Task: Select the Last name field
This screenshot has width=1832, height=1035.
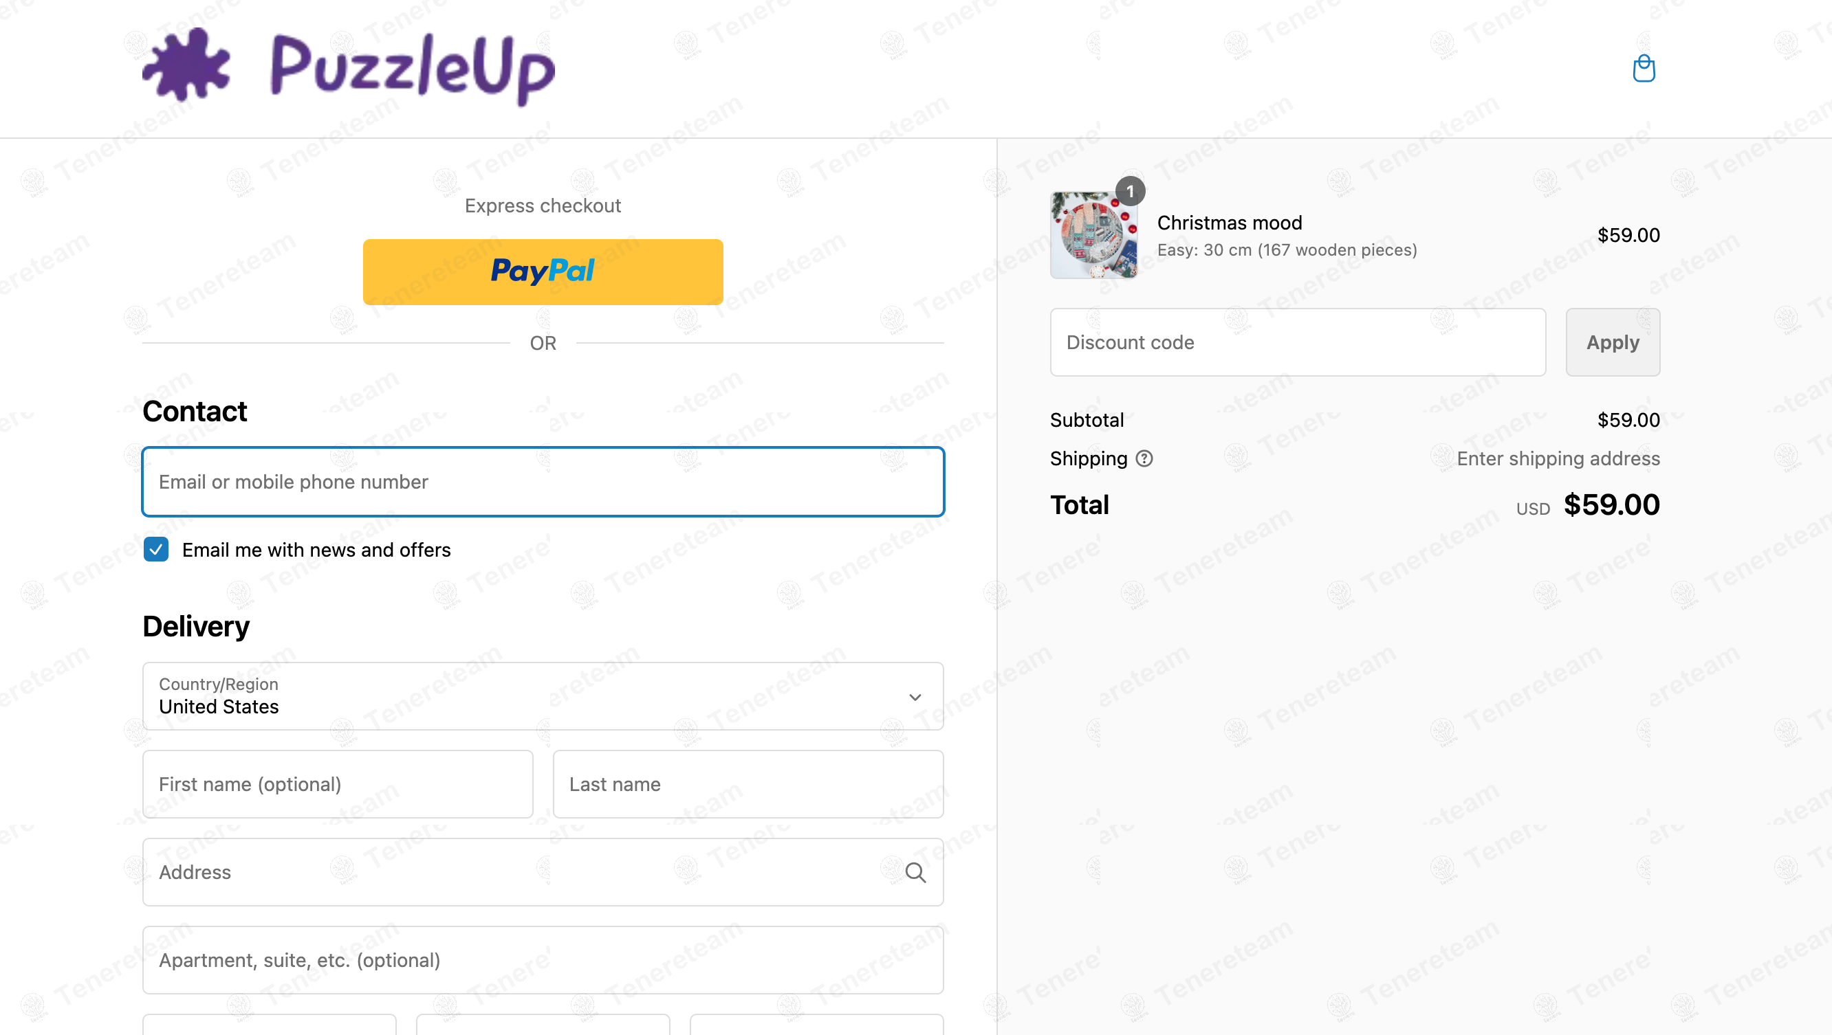Action: [748, 784]
